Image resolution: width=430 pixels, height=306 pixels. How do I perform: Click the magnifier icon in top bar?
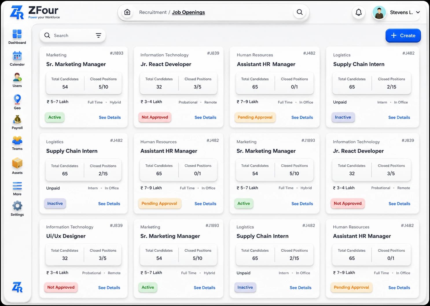(x=300, y=12)
